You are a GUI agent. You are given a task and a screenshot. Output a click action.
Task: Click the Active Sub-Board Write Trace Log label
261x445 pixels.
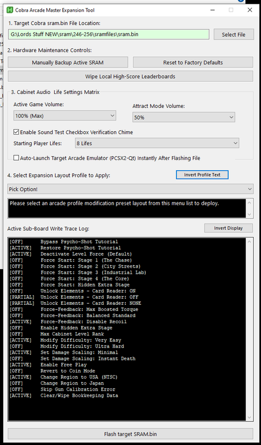click(48, 229)
